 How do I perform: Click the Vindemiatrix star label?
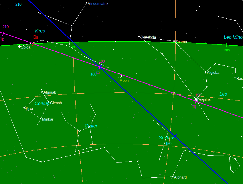coord(98,4)
